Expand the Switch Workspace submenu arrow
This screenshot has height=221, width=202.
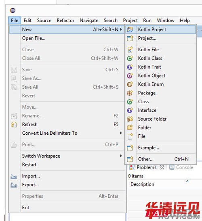(121, 156)
